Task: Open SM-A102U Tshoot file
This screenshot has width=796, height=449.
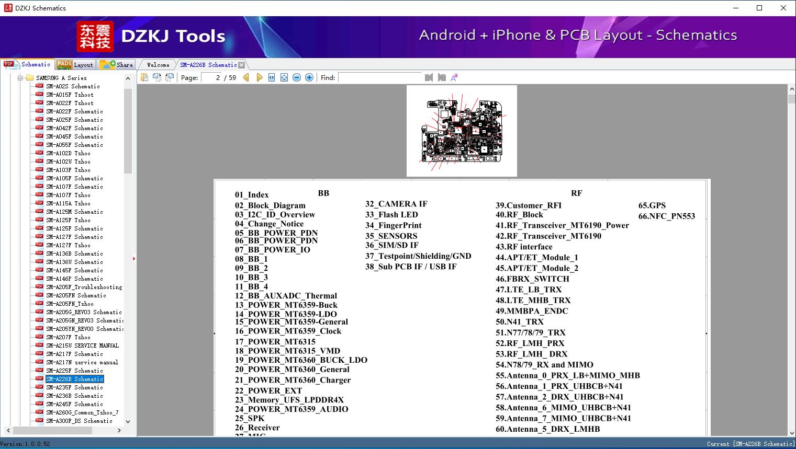Action: click(68, 162)
